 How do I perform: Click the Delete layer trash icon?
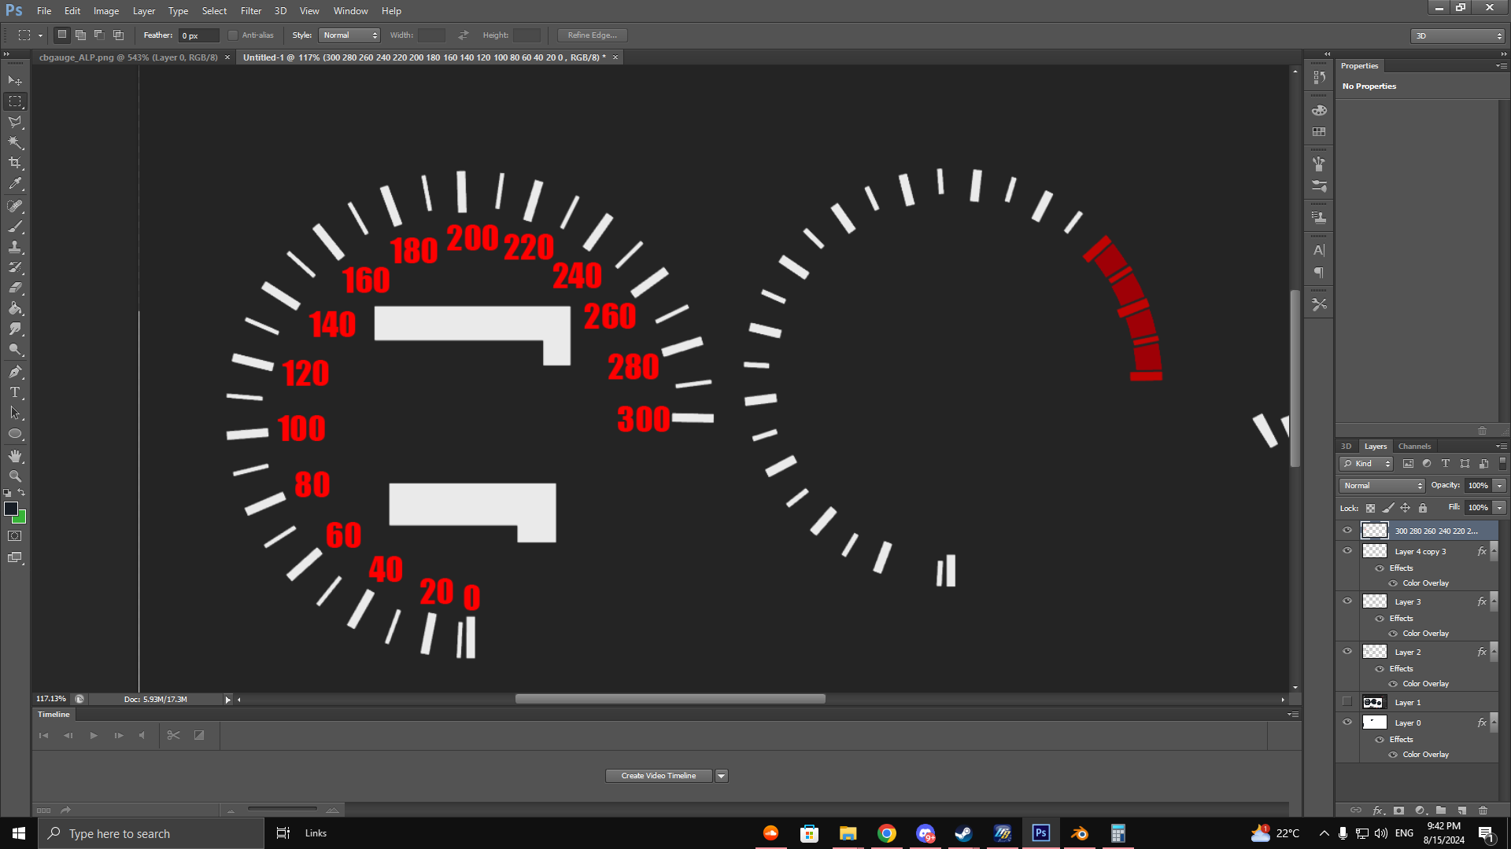(1483, 810)
